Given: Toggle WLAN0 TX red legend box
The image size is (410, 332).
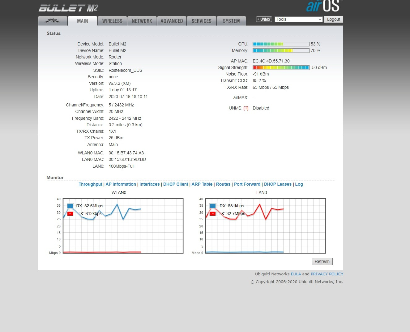Looking at the screenshot, I should pyautogui.click(x=70, y=213).
